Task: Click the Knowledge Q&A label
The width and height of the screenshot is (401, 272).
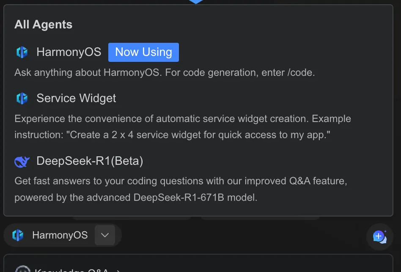Action: [71, 270]
